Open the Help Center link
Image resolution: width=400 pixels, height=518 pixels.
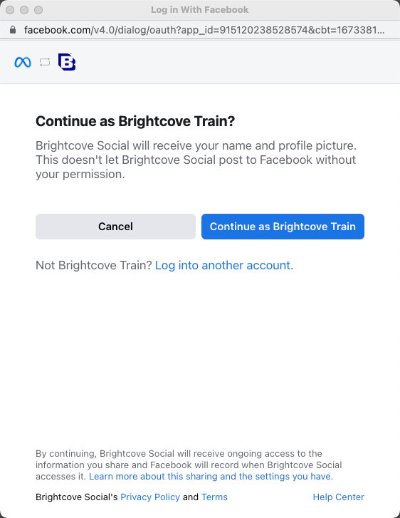coord(339,497)
